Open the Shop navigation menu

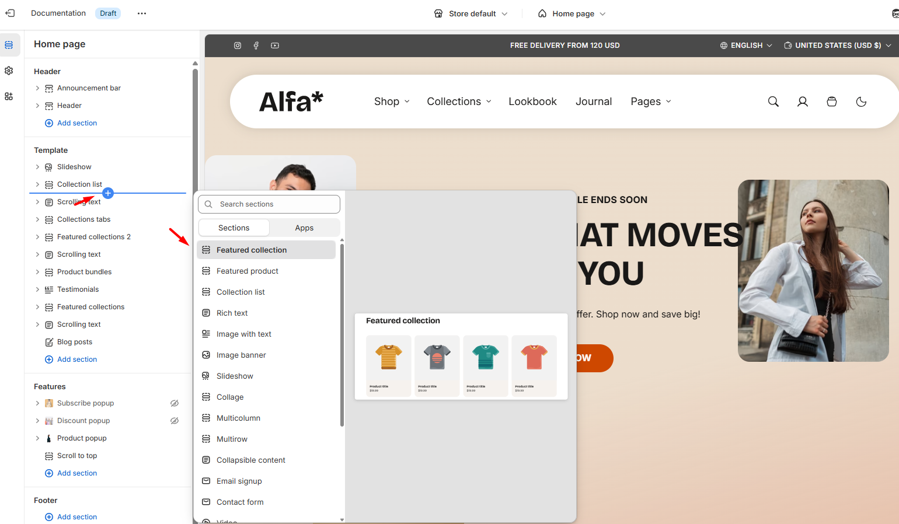coord(392,102)
